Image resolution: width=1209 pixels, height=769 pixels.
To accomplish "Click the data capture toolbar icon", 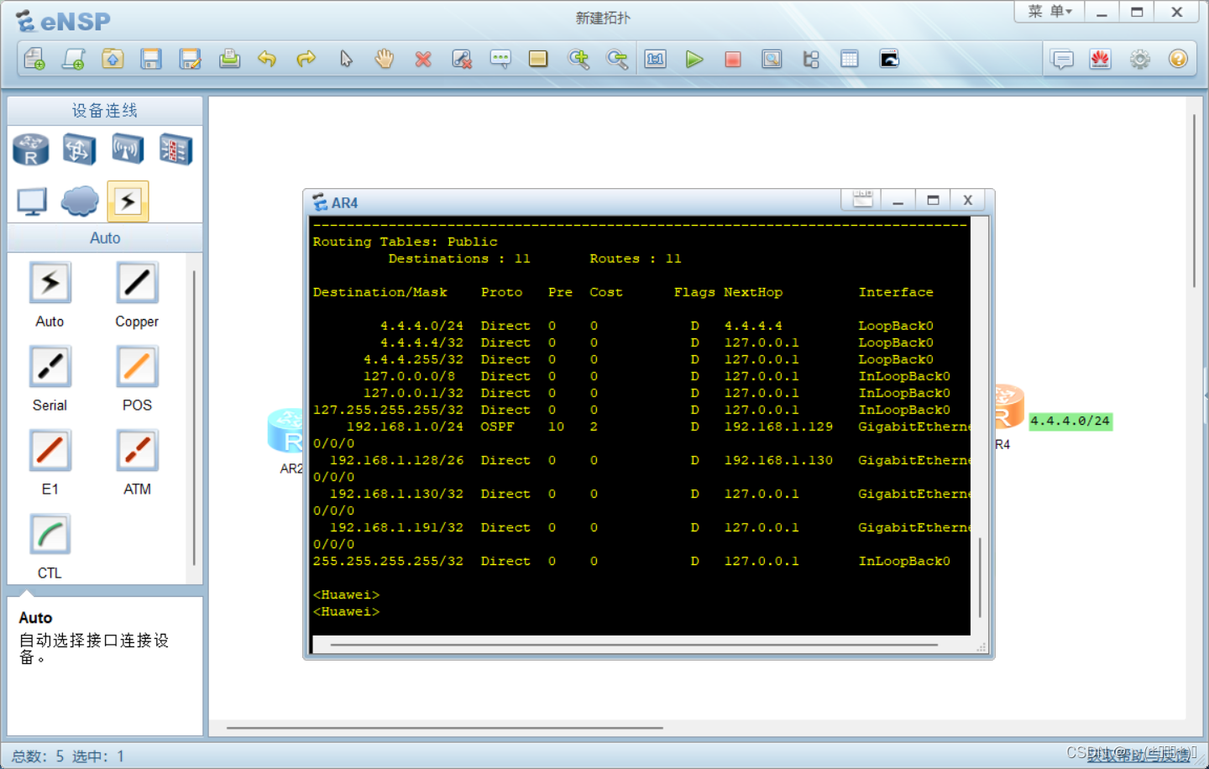I will coord(772,59).
